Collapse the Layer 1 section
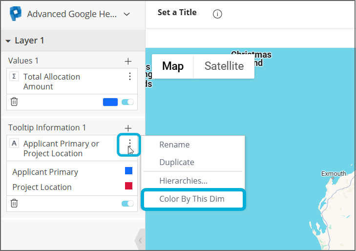This screenshot has width=356, height=251. tap(8, 41)
